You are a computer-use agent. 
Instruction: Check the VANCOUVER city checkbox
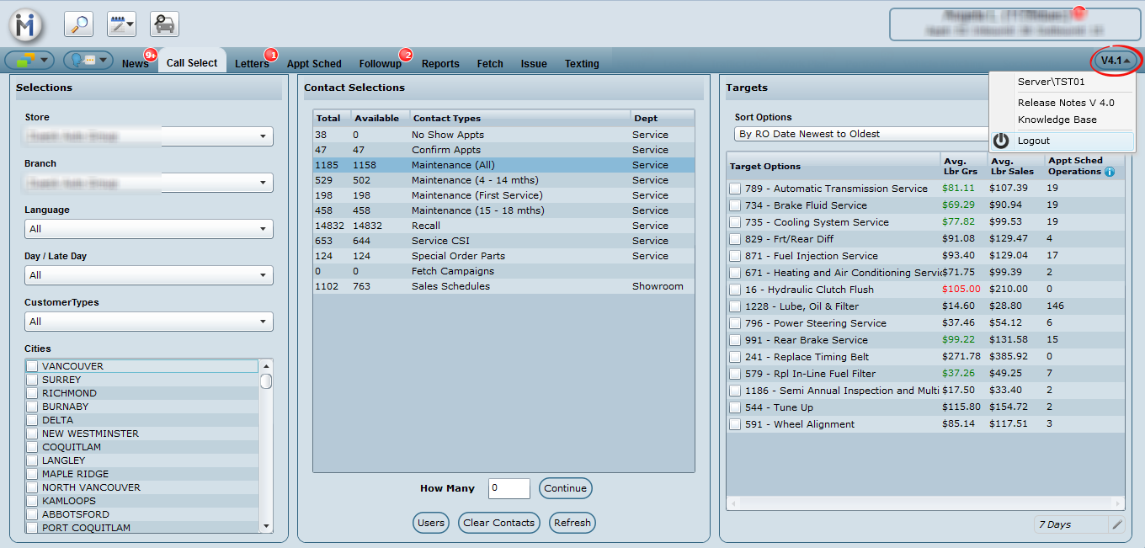tap(32, 366)
